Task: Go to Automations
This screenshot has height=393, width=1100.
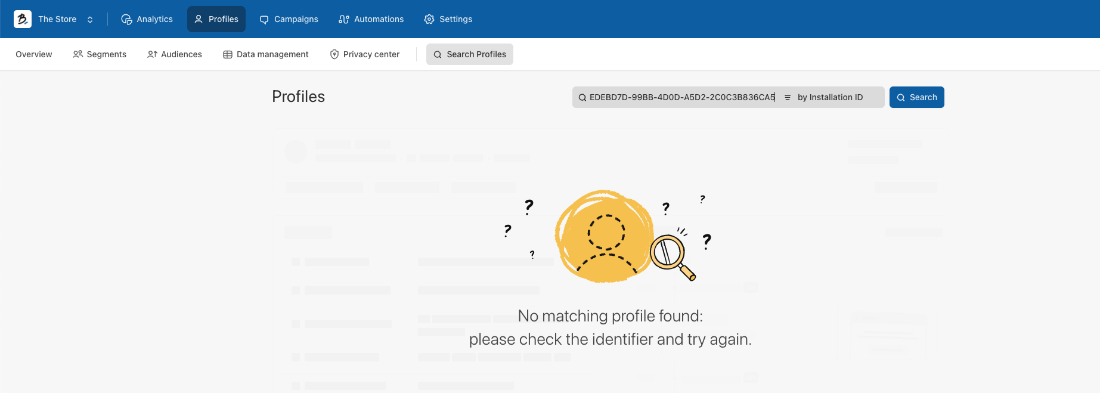Action: 371,19
